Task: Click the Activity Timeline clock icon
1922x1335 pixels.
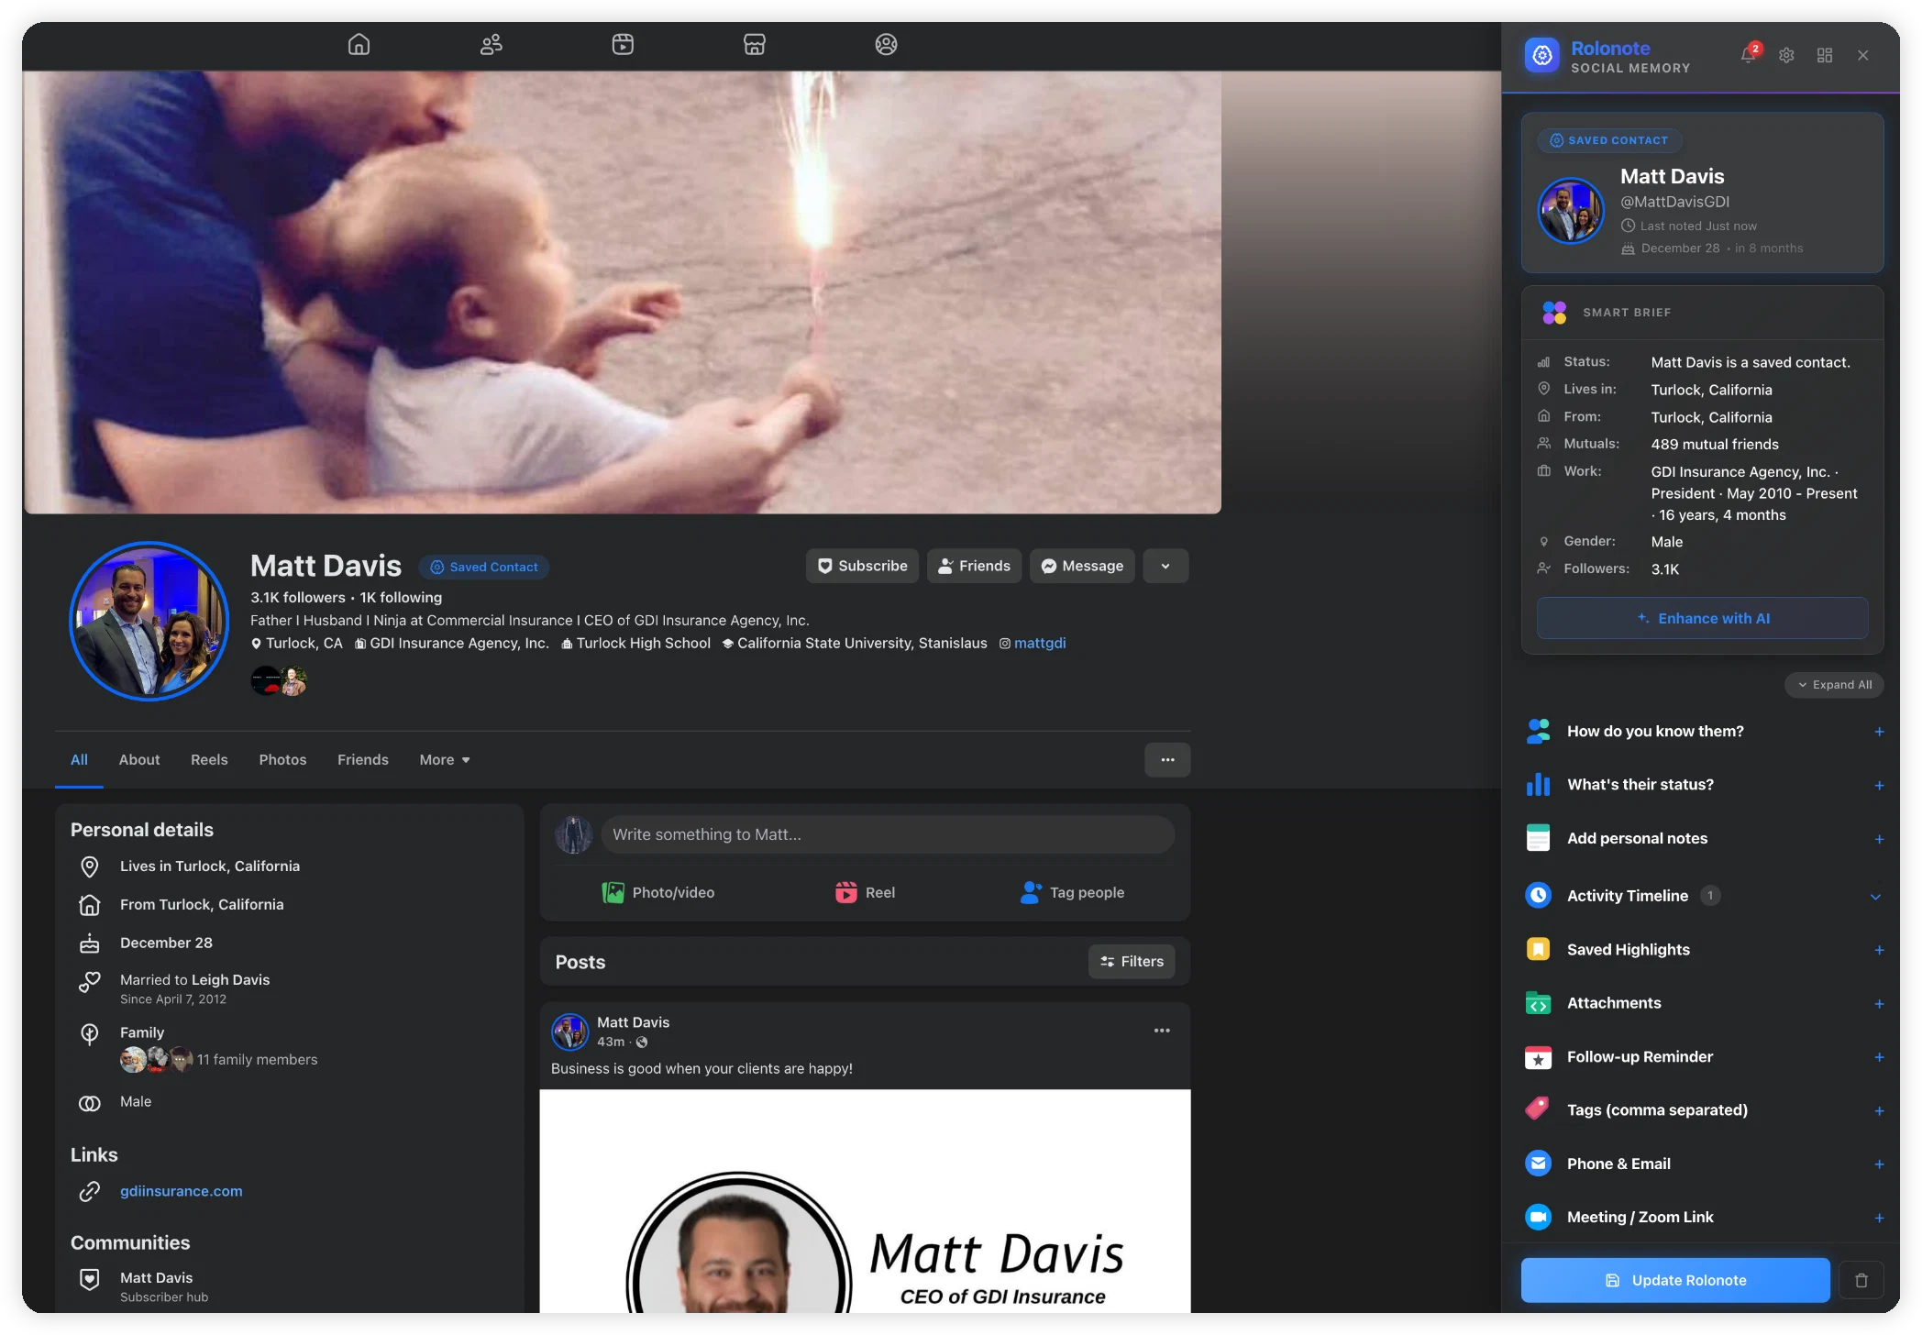Action: pos(1538,895)
